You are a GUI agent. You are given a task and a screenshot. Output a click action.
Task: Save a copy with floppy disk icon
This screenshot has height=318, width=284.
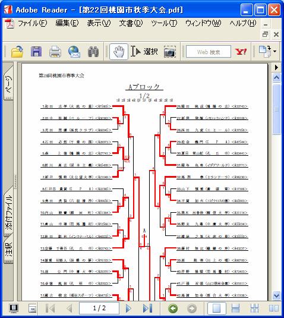36,52
